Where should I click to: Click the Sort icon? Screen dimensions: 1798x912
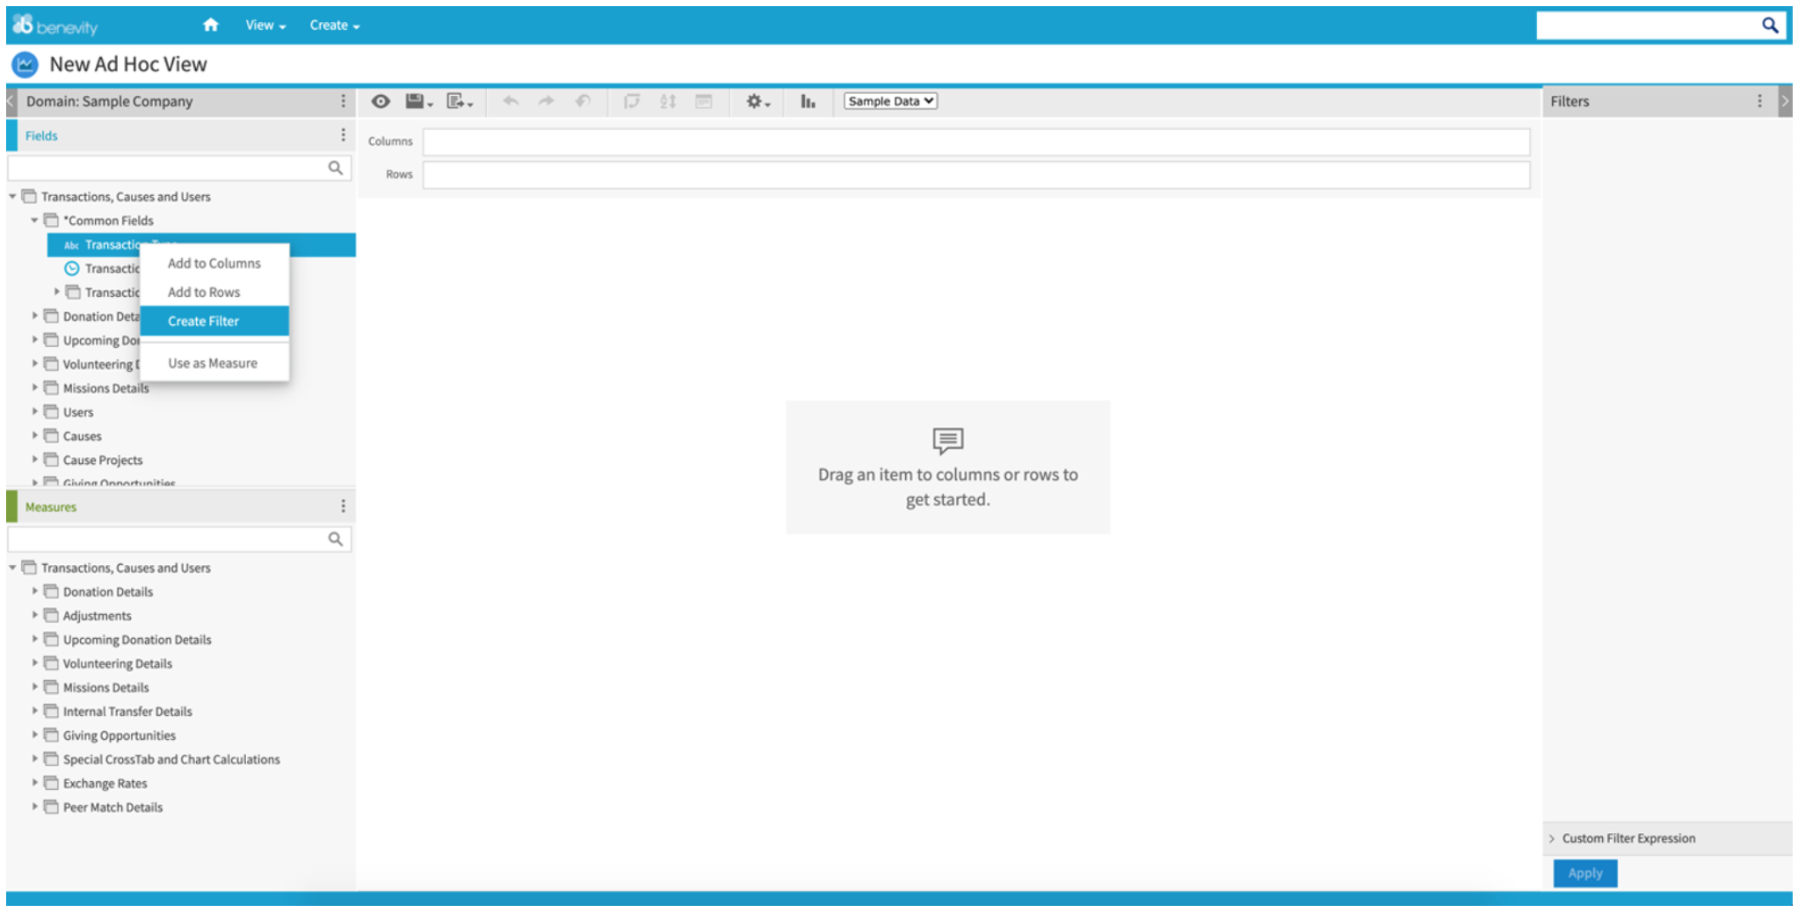[x=668, y=101]
